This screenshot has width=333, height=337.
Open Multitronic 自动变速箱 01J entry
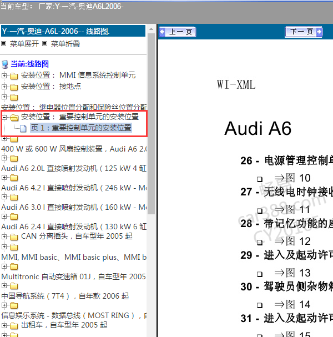[73, 276]
